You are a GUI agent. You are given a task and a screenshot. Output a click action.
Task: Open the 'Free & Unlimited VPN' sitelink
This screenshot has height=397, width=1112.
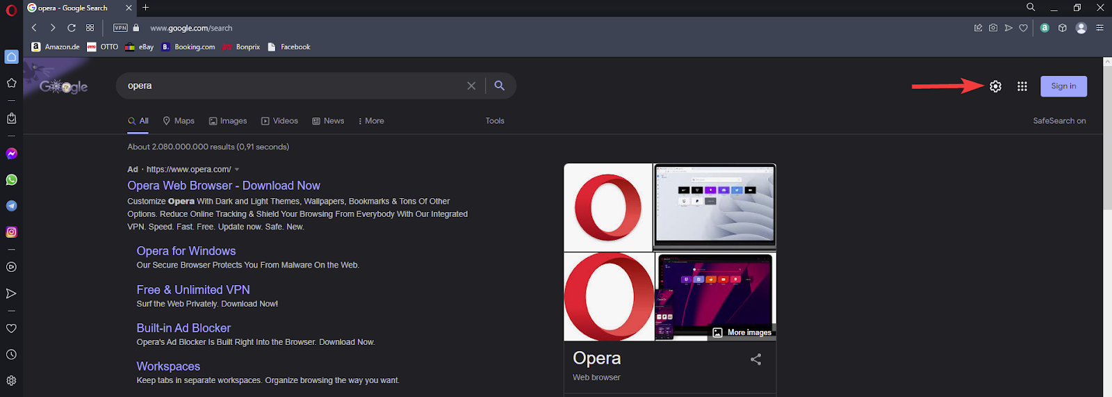tap(193, 290)
